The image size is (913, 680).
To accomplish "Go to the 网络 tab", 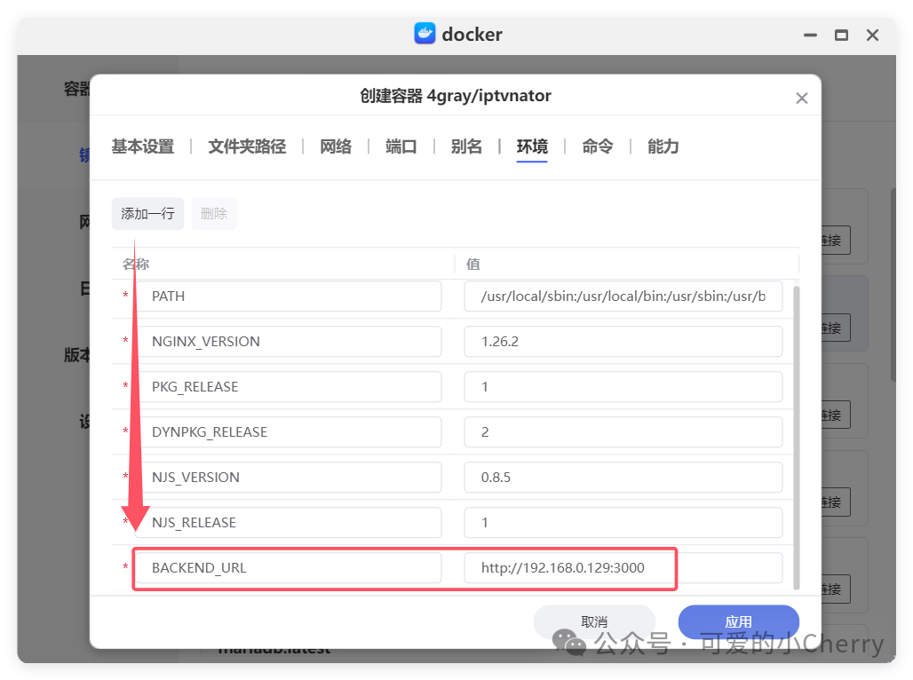I will tap(336, 146).
